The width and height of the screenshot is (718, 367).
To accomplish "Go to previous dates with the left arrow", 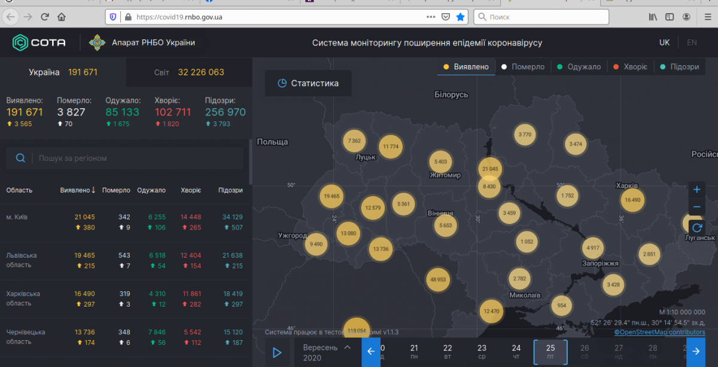I will click(x=370, y=352).
